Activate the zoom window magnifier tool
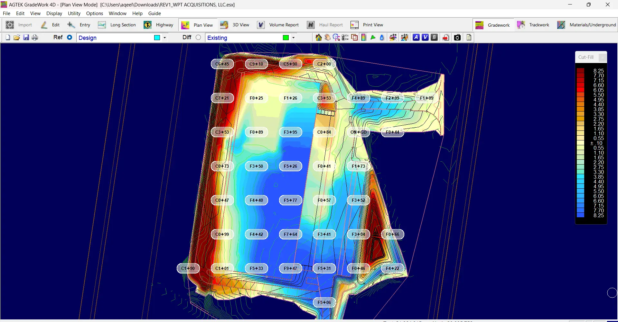This screenshot has height=322, width=618. [x=336, y=38]
